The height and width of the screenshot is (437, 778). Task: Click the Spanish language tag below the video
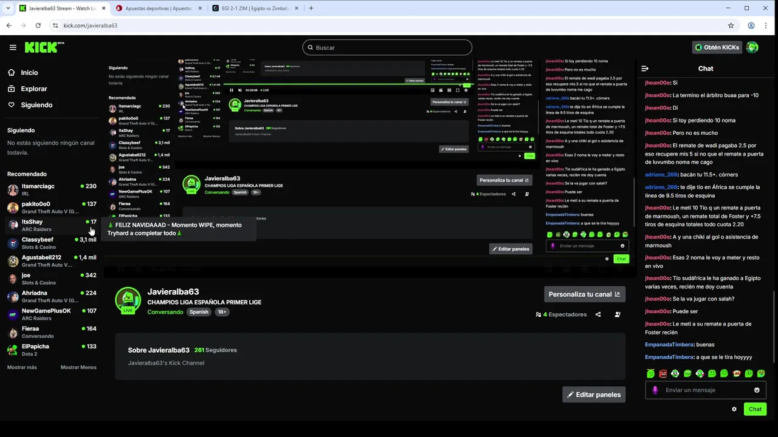tap(199, 312)
